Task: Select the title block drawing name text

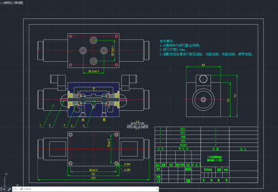Action: [215, 158]
